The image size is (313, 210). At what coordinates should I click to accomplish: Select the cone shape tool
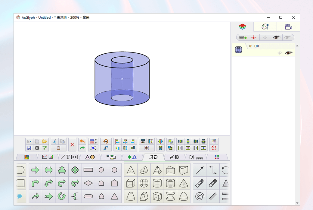point(184,183)
